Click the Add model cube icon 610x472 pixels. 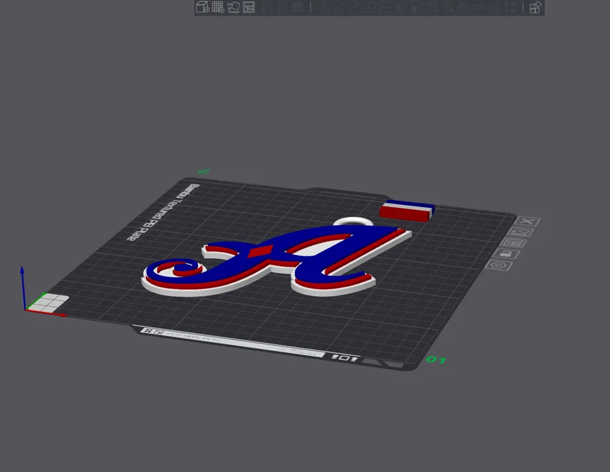point(203,7)
